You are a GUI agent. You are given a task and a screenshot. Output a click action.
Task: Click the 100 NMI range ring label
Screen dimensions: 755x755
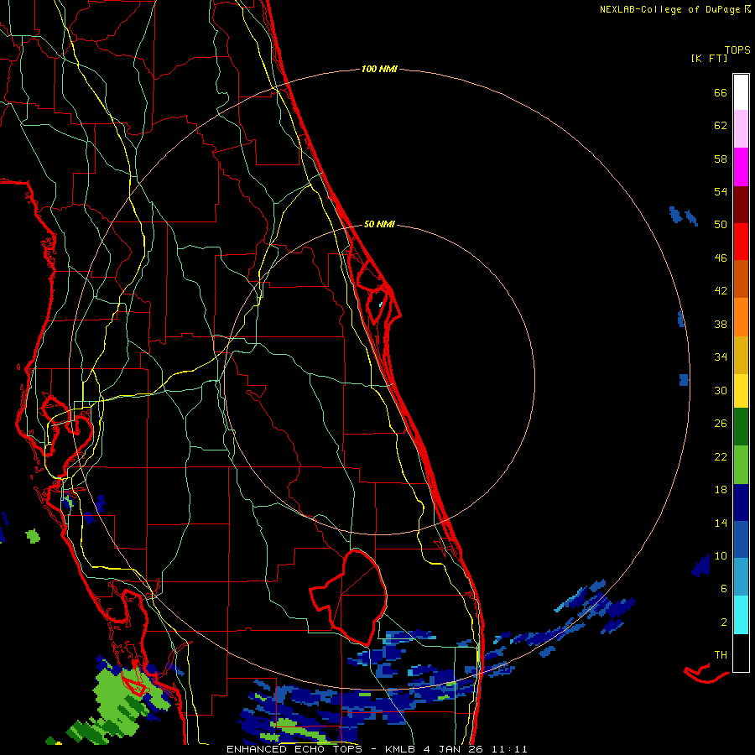(x=379, y=70)
